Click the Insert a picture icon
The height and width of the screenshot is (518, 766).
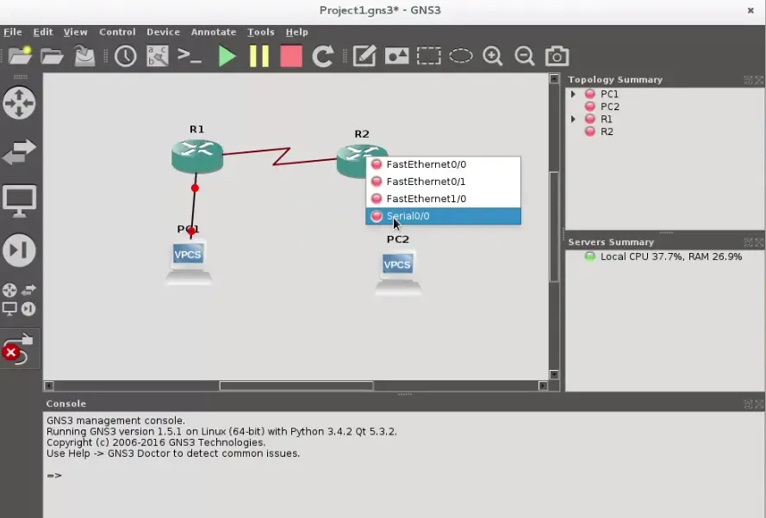pyautogui.click(x=396, y=56)
